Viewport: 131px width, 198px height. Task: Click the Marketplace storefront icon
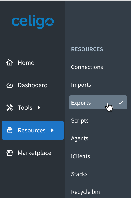pyautogui.click(x=10, y=153)
